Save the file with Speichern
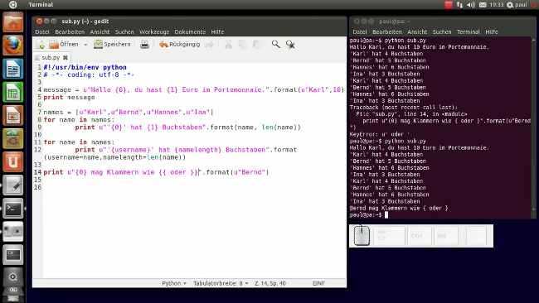Viewport: 539px width, 303px height. click(112, 44)
